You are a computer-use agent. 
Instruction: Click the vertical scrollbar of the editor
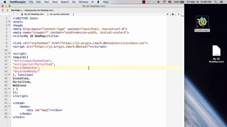coord(183,71)
